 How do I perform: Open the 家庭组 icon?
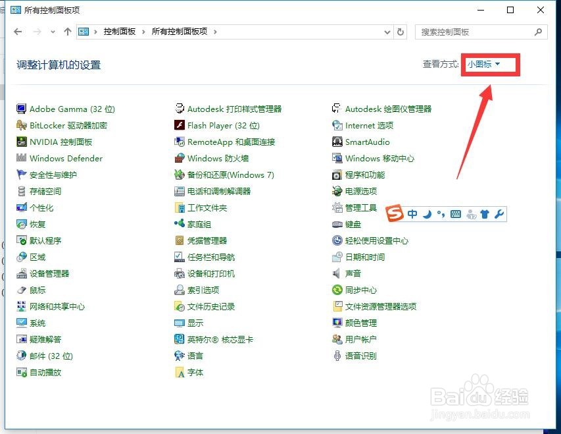tap(180, 224)
